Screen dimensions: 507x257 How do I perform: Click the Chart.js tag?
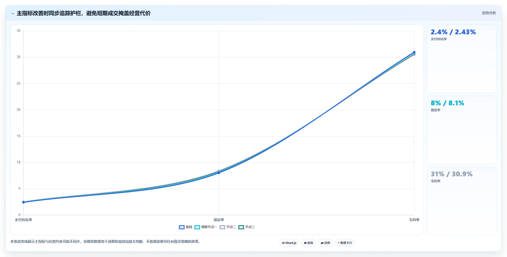click(x=289, y=243)
